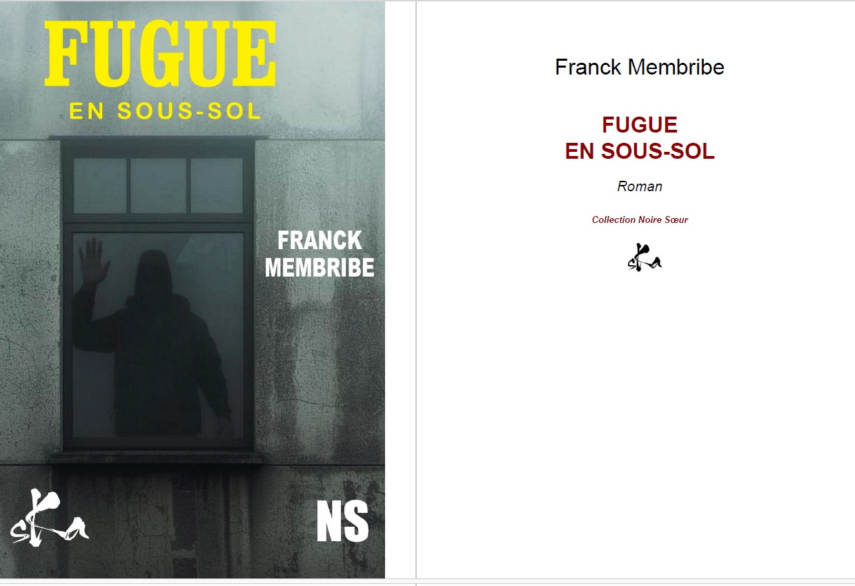Click the red FUGUE line on title page

(640, 125)
